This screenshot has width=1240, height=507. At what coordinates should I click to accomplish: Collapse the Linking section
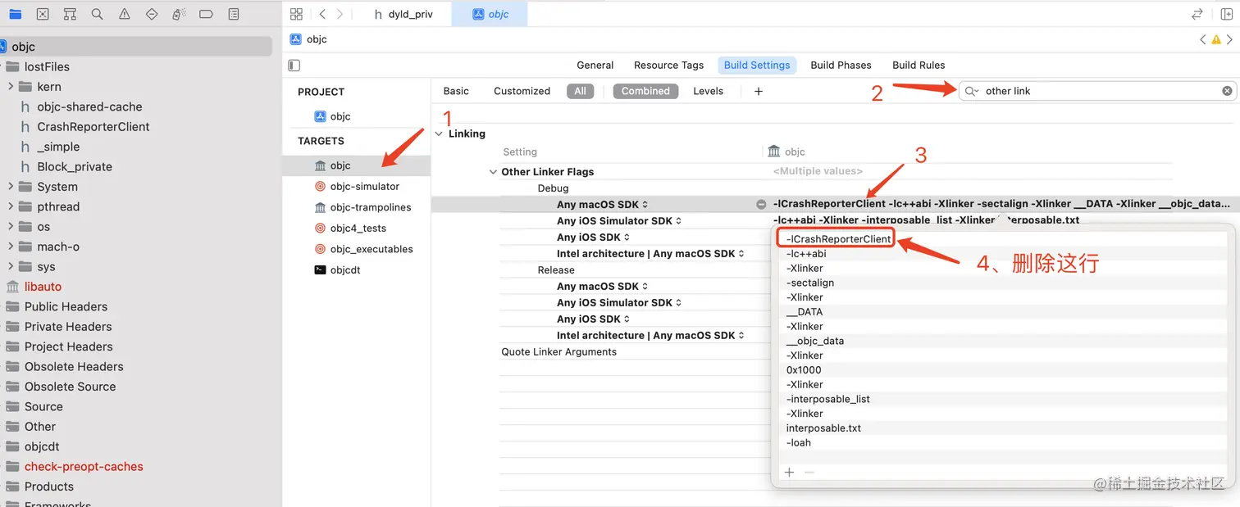tap(439, 134)
